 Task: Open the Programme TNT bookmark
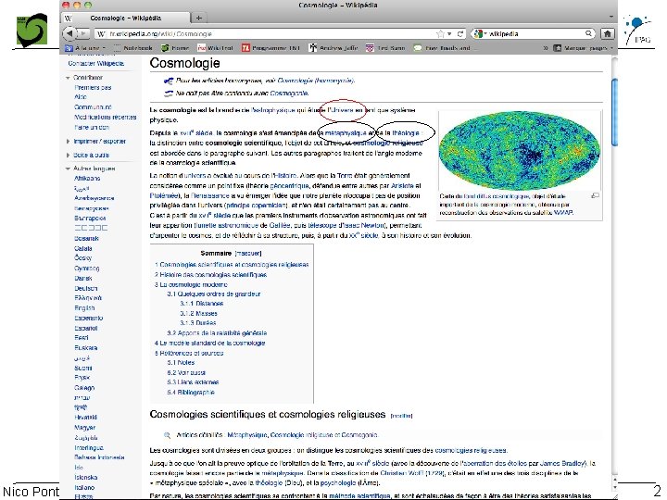click(x=271, y=48)
